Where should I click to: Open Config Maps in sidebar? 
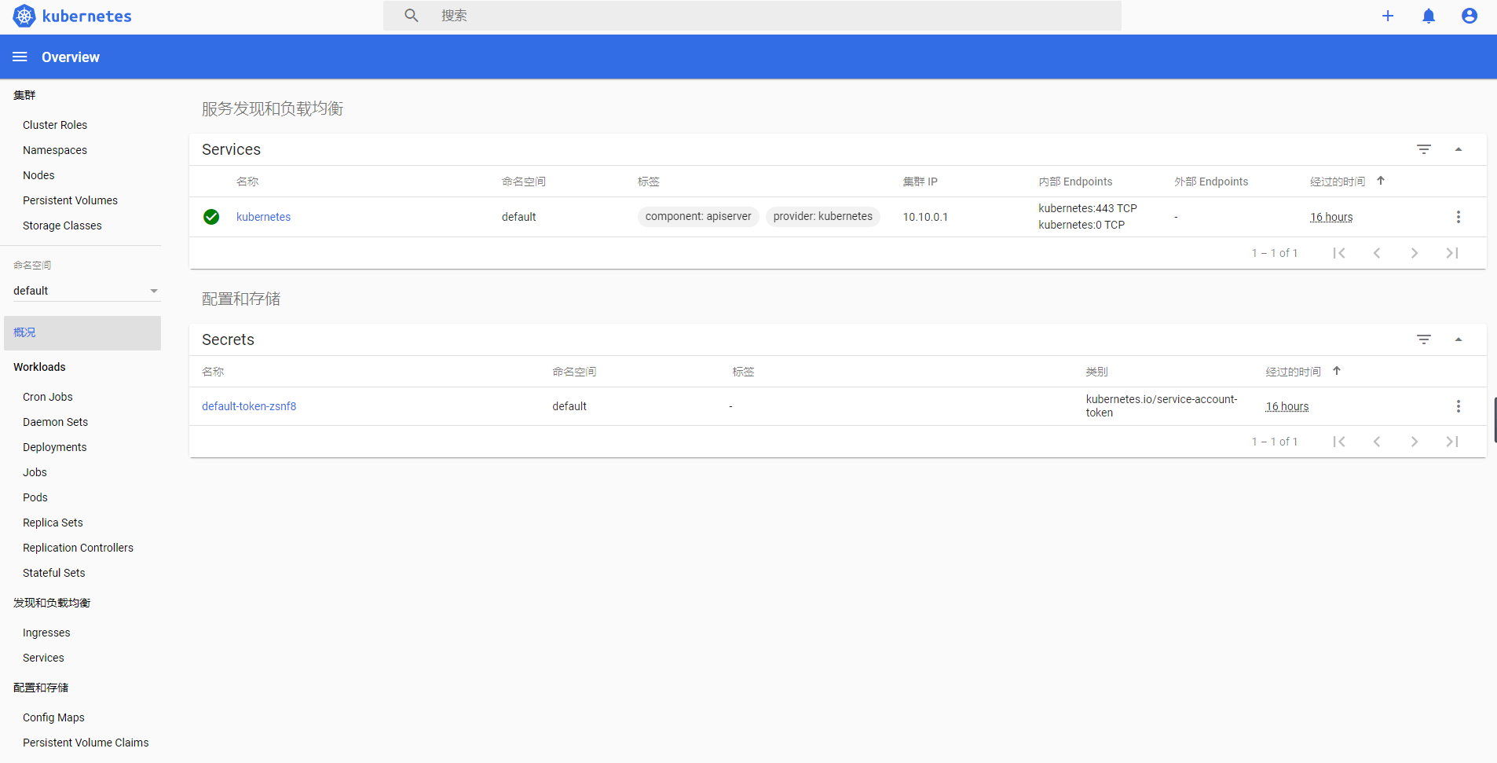tap(53, 717)
